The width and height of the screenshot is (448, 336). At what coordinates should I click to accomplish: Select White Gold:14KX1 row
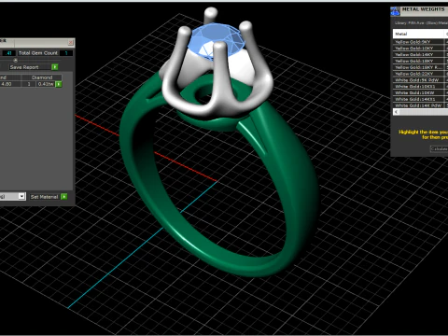coord(418,99)
